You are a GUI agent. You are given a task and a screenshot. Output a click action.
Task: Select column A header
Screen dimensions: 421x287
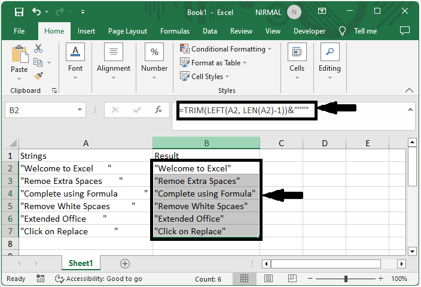86,143
